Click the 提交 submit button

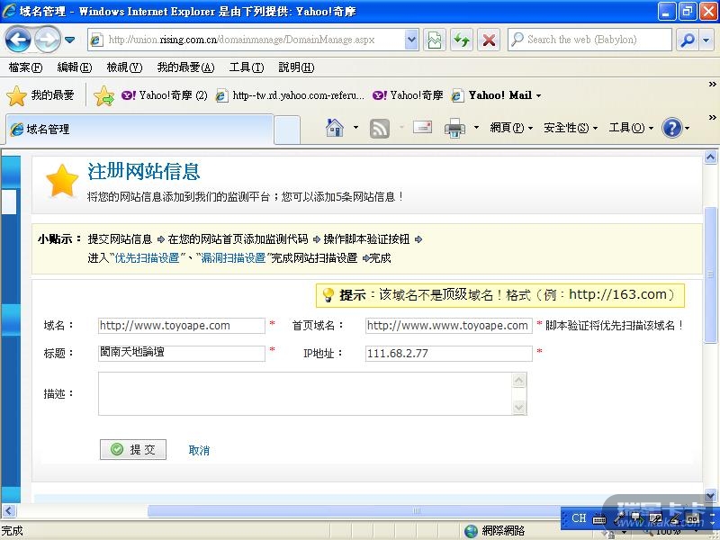tap(133, 449)
